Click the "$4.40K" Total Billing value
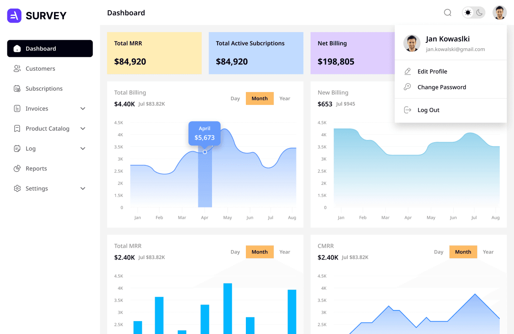 pyautogui.click(x=125, y=104)
